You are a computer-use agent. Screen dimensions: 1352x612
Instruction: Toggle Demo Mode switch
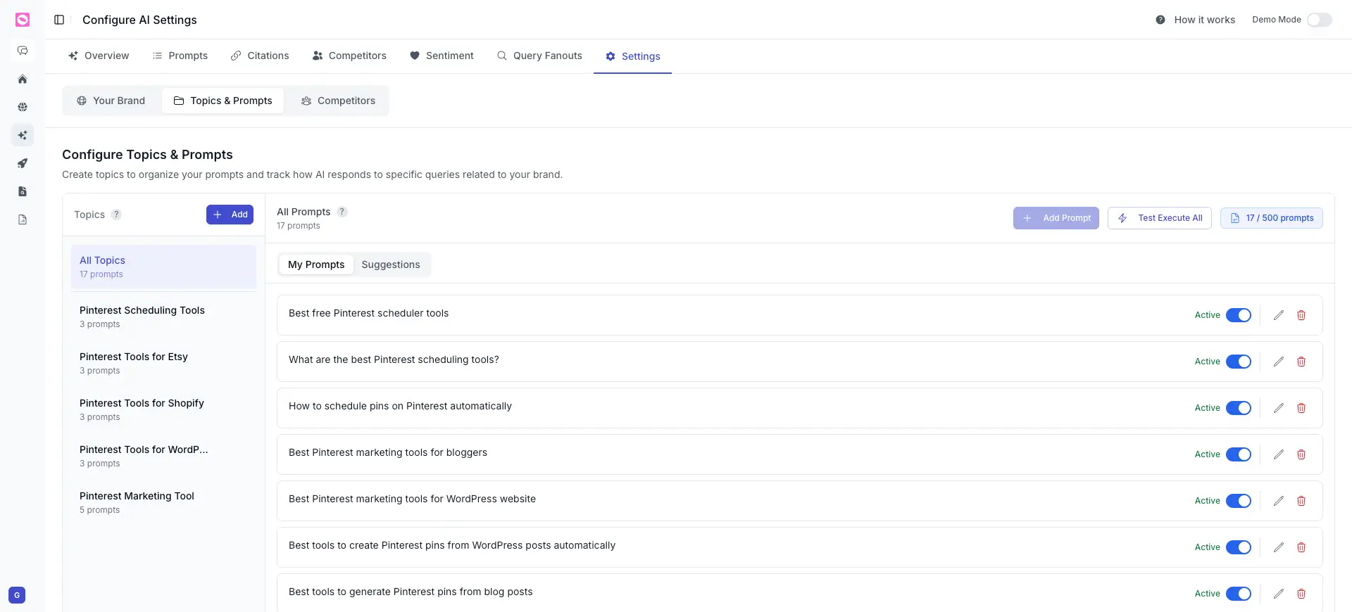pyautogui.click(x=1320, y=20)
